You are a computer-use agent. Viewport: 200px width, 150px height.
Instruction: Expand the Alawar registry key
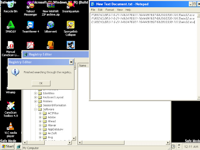(40, 125)
